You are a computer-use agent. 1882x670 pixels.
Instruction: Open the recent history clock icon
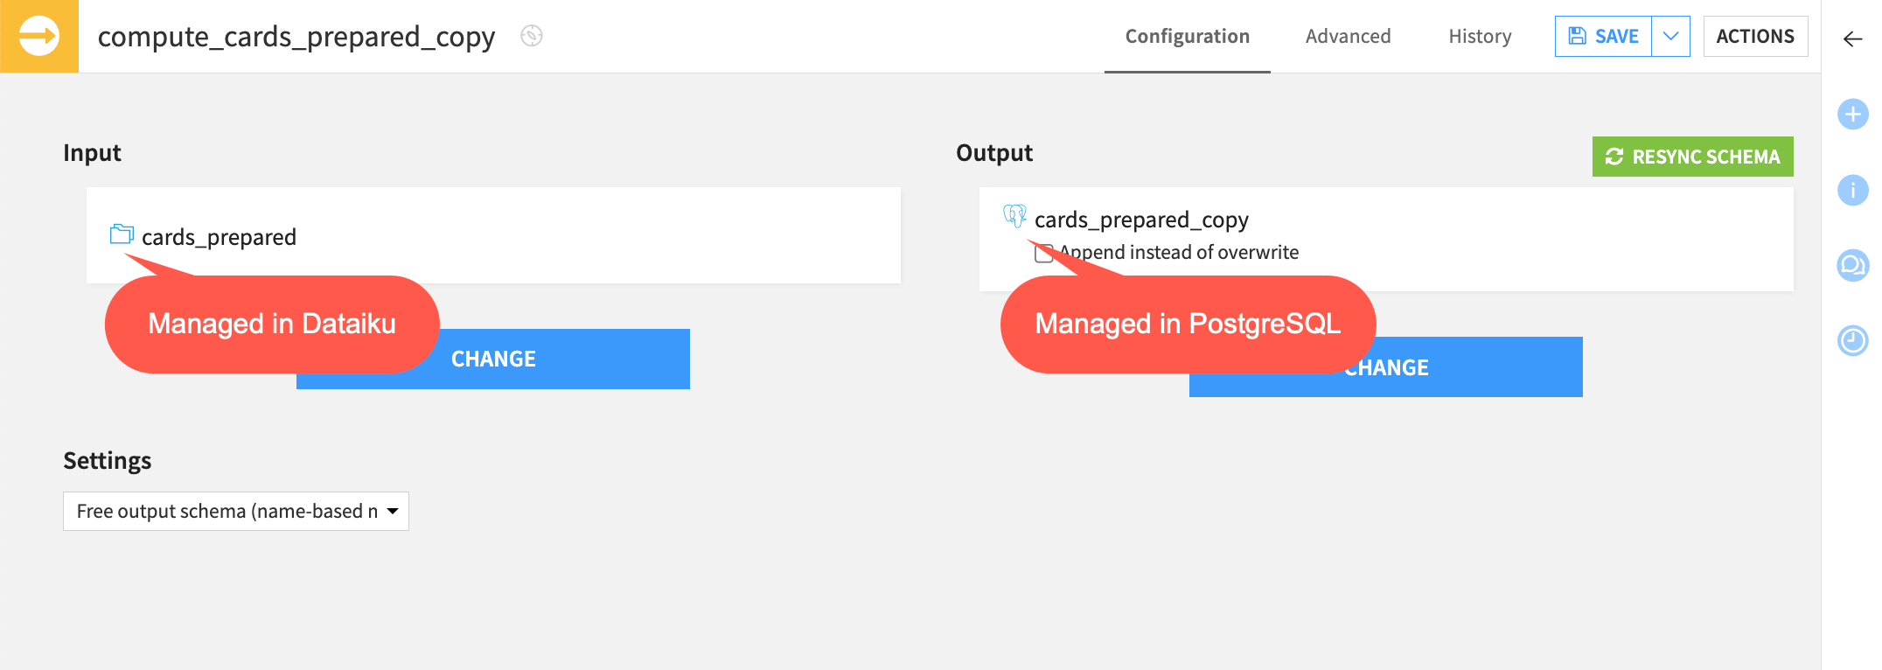pos(1852,342)
